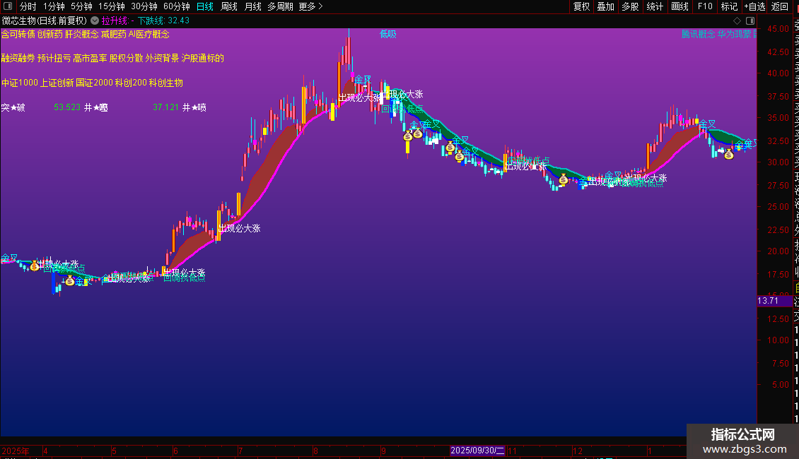Click the 外资背景 tag
The height and width of the screenshot is (459, 799).
pyautogui.click(x=162, y=58)
